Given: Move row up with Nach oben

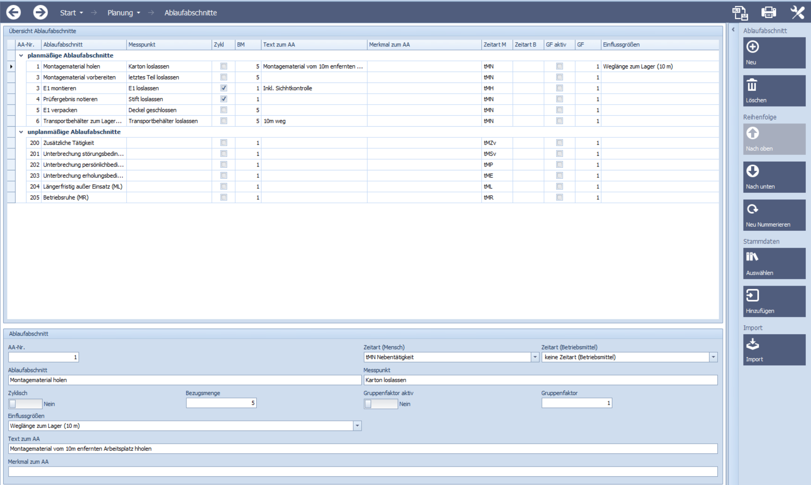Looking at the screenshot, I should pyautogui.click(x=774, y=139).
